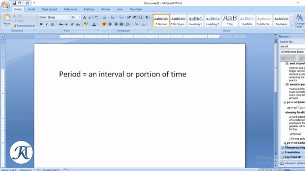Open the font size dropdown
The width and height of the screenshot is (305, 171).
(80, 18)
